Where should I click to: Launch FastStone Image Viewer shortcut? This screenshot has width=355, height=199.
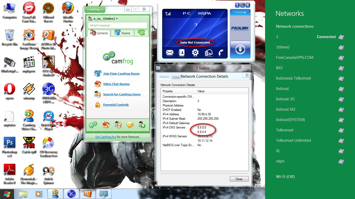tap(29, 39)
